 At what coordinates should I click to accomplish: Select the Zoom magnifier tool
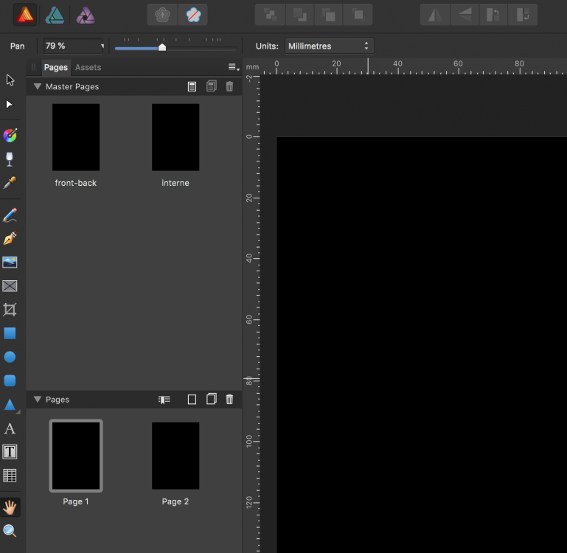10,531
